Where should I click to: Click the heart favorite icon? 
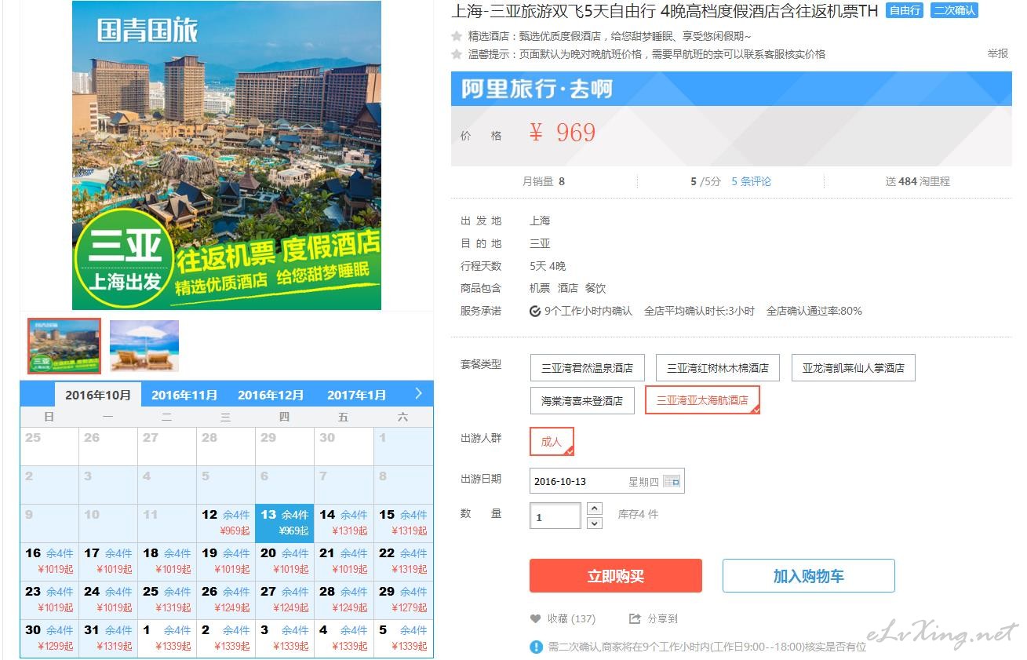[x=535, y=619]
